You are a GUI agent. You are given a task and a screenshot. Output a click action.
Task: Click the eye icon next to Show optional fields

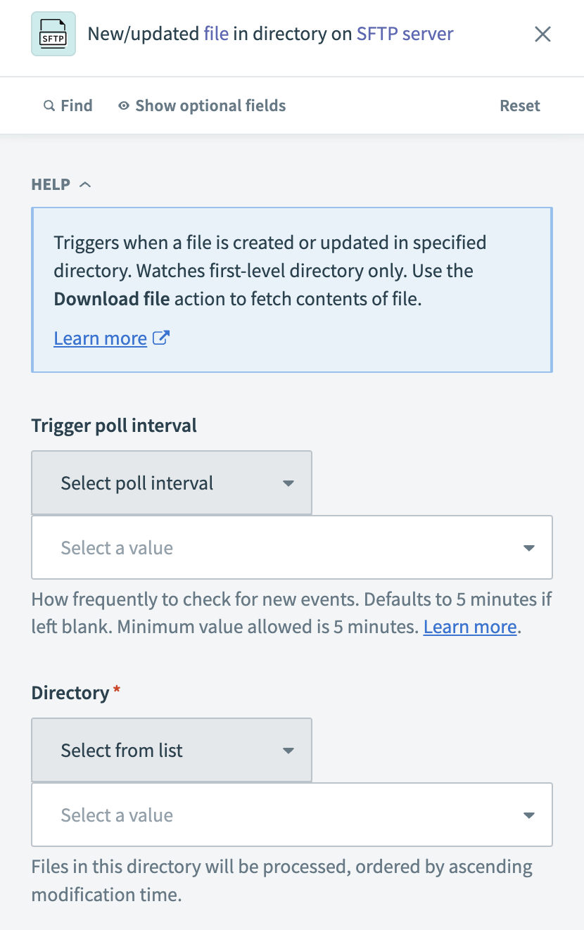(x=123, y=105)
